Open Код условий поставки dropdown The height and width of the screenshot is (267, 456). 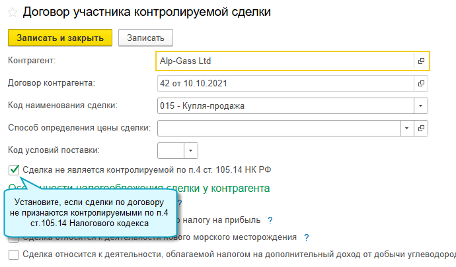[x=190, y=150]
